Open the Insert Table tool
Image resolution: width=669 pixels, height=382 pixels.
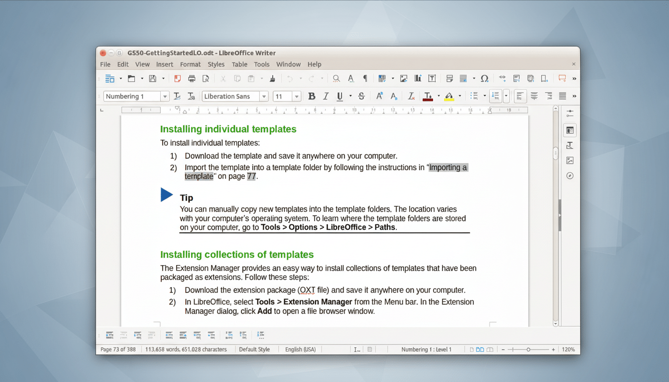pyautogui.click(x=381, y=78)
